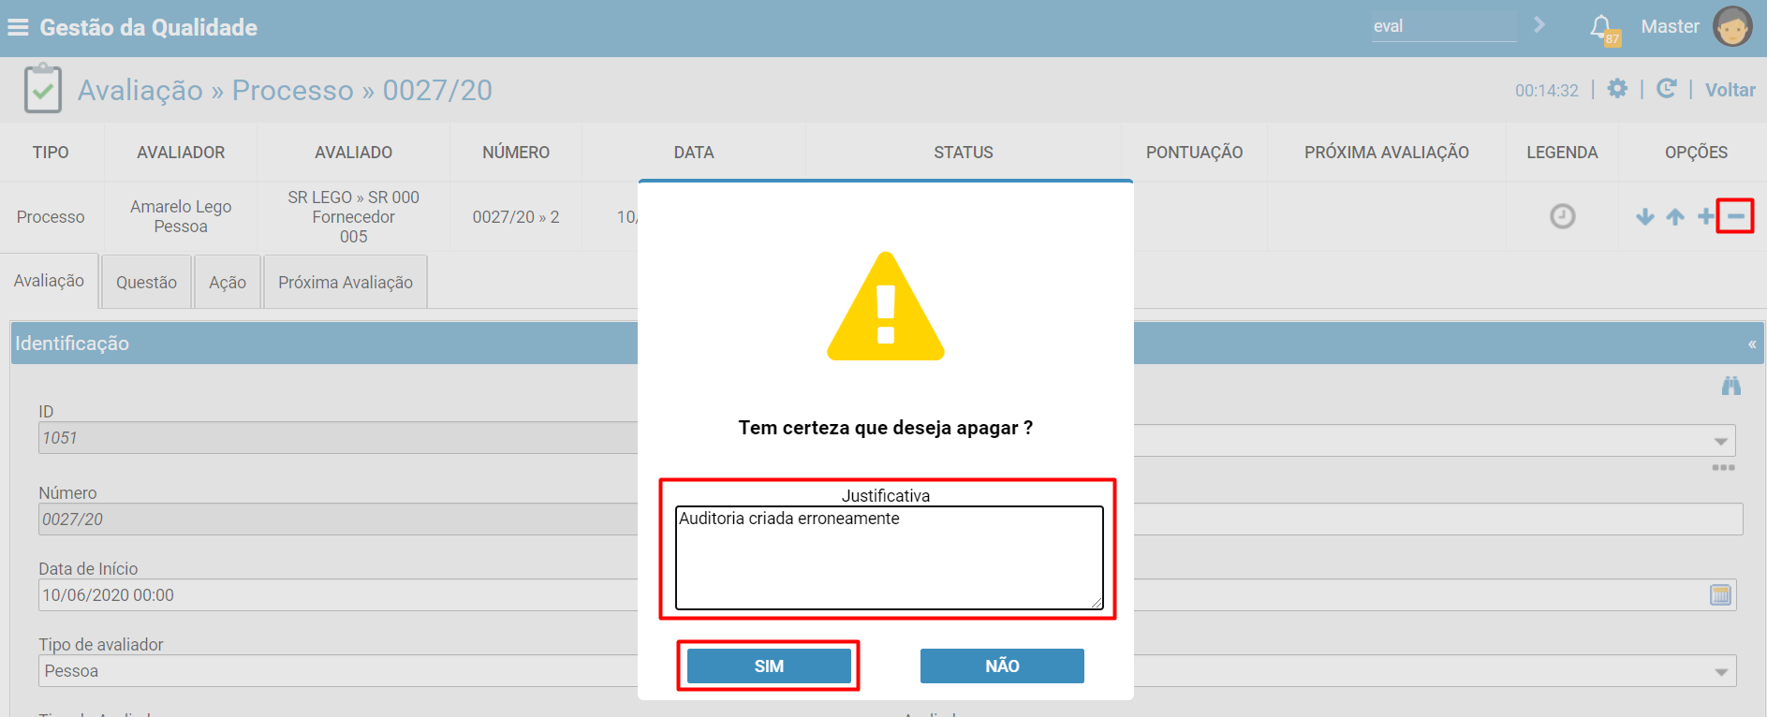Image resolution: width=1767 pixels, height=717 pixels.
Task: Confirm deletion with SIM button
Action: pyautogui.click(x=769, y=666)
